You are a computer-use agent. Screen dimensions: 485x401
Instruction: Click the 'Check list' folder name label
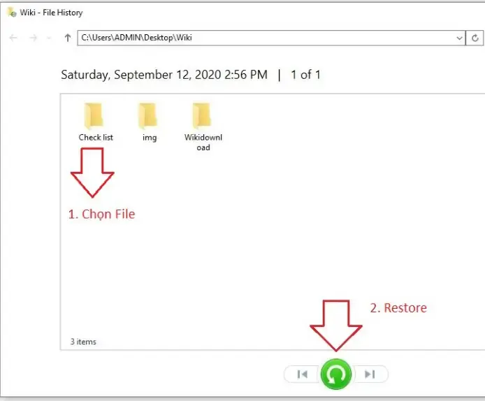tap(96, 138)
